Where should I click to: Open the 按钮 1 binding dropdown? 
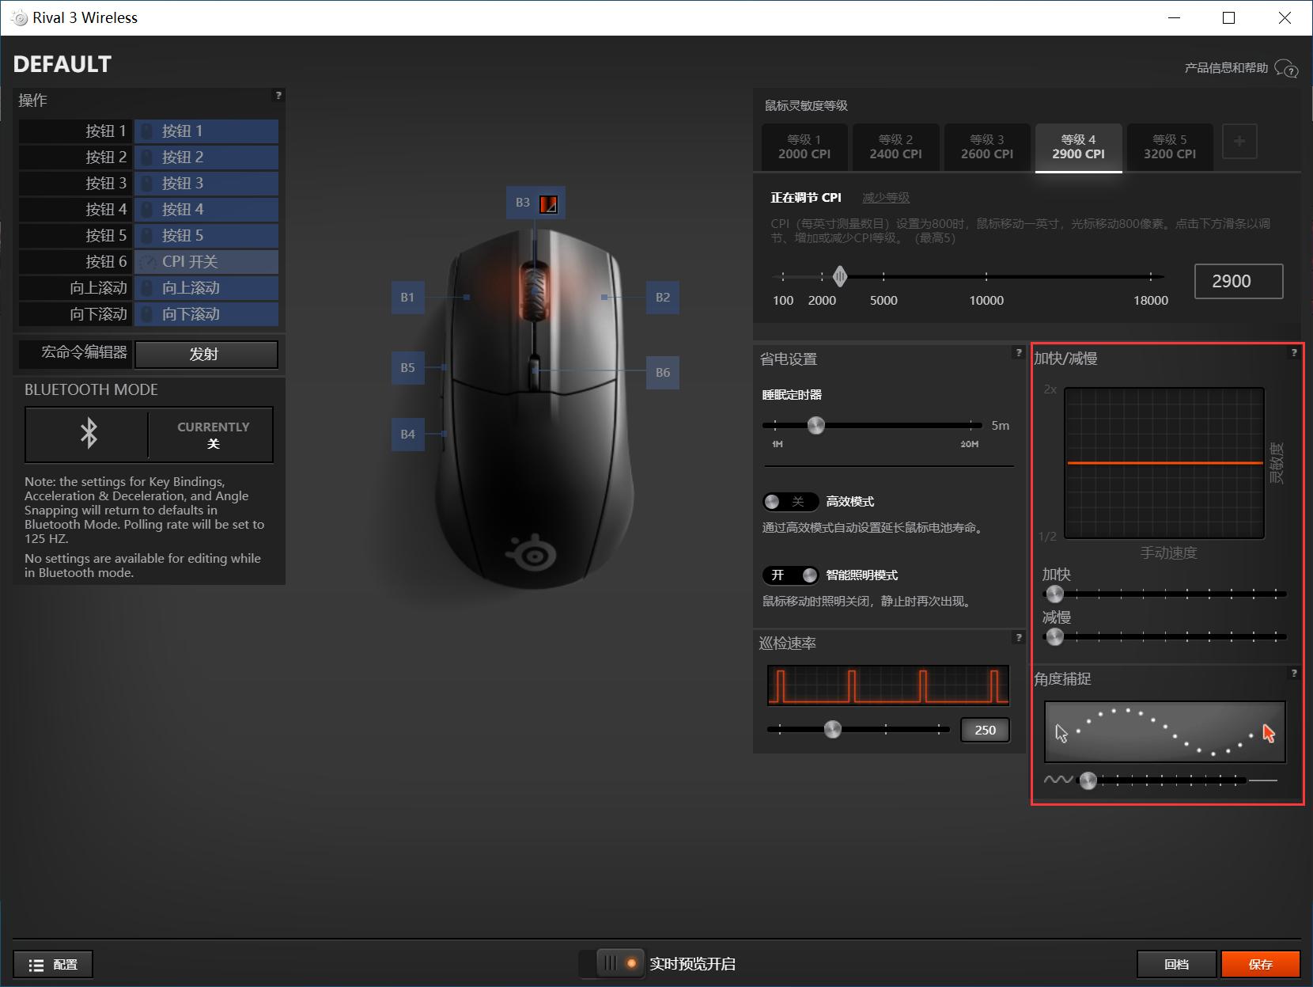(206, 131)
